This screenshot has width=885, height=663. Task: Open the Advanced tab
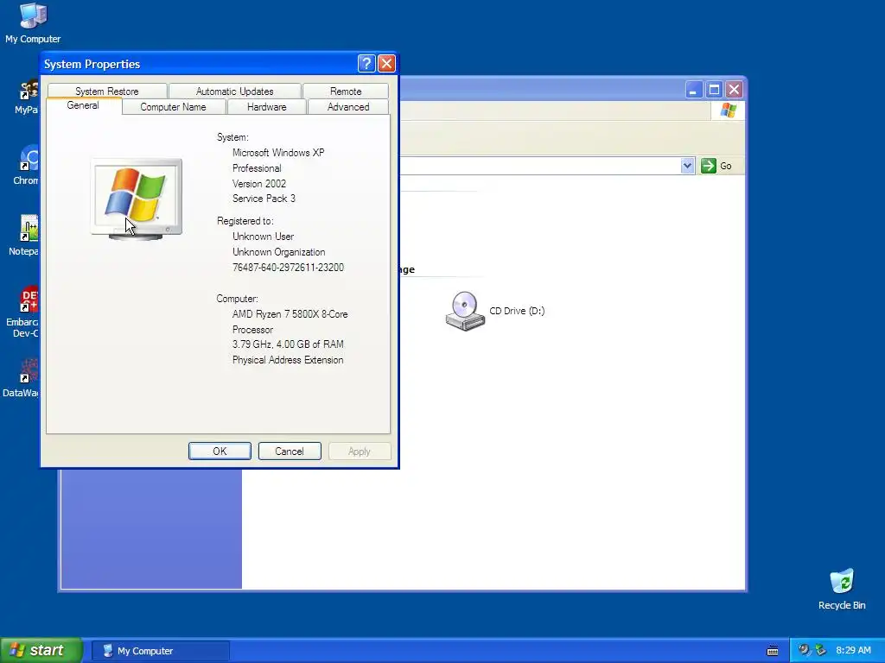(348, 106)
